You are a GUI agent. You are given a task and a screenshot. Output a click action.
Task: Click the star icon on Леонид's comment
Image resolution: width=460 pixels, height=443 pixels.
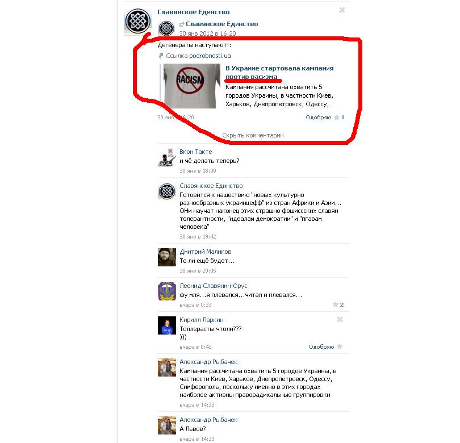(335, 304)
